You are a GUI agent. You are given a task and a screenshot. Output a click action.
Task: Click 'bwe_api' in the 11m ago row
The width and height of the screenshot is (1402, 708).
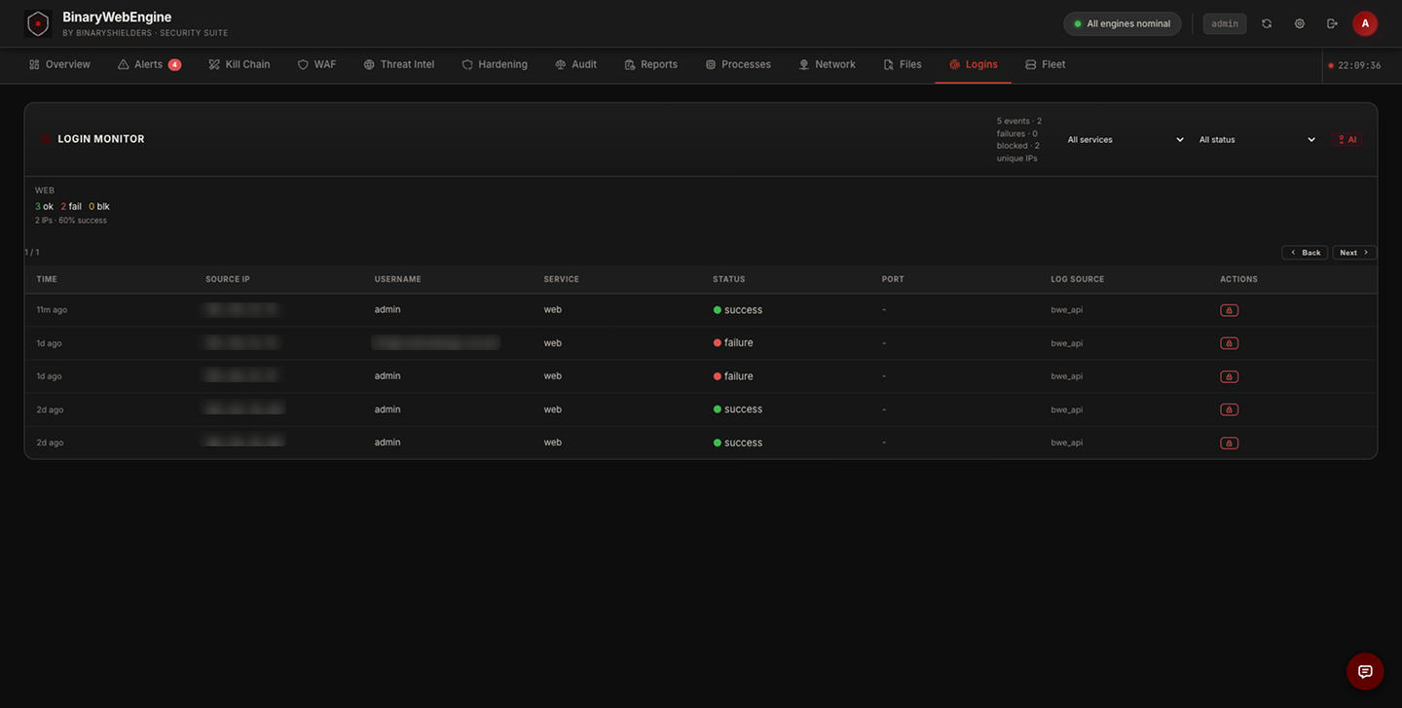pyautogui.click(x=1067, y=310)
